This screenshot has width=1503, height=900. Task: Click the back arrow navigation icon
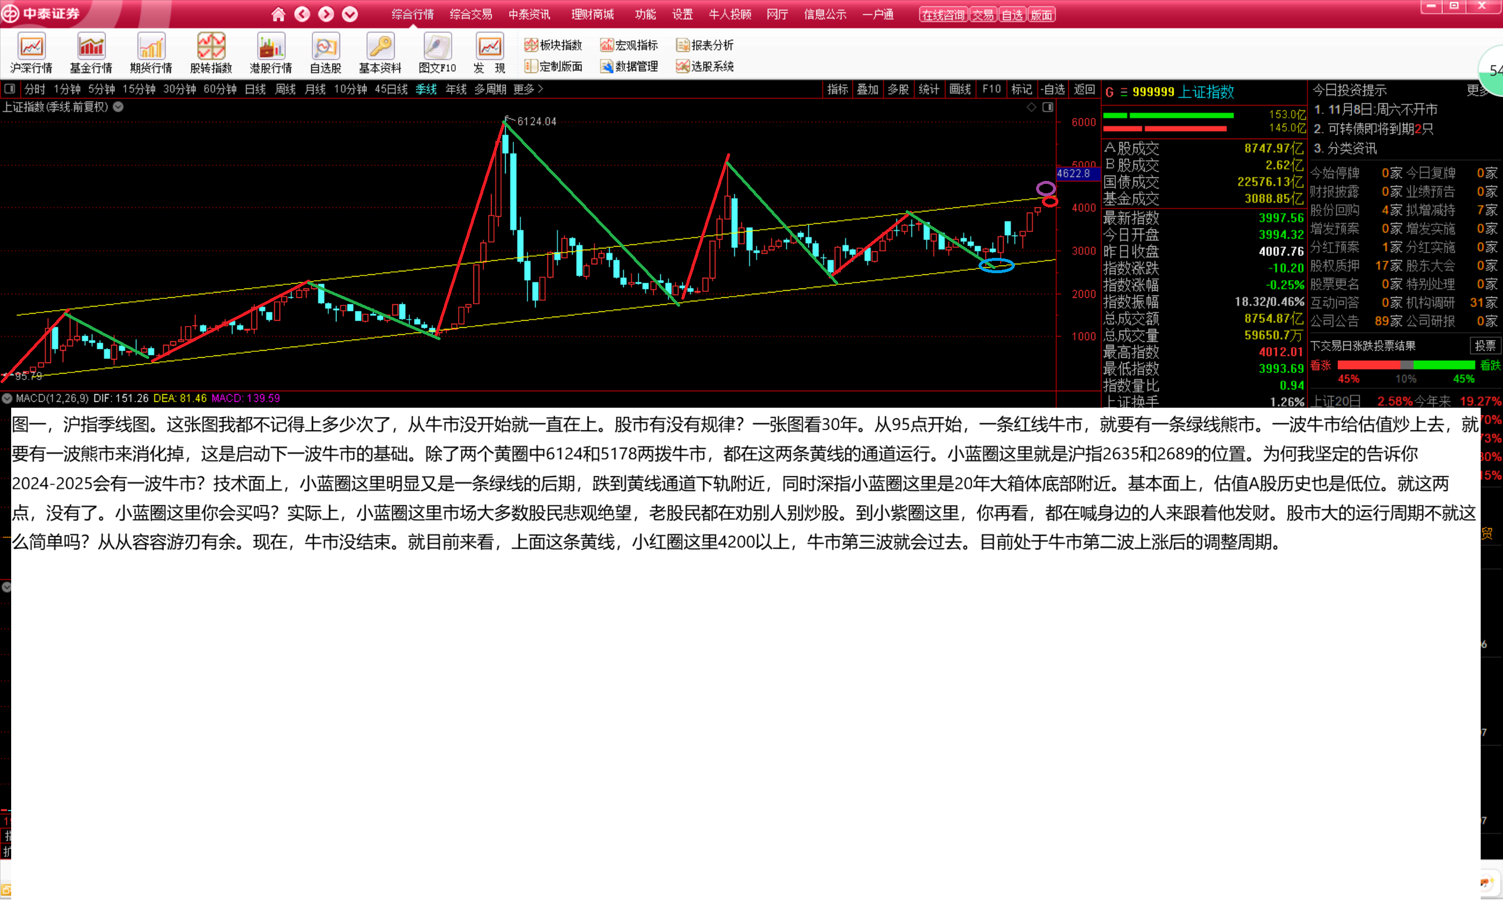click(302, 14)
